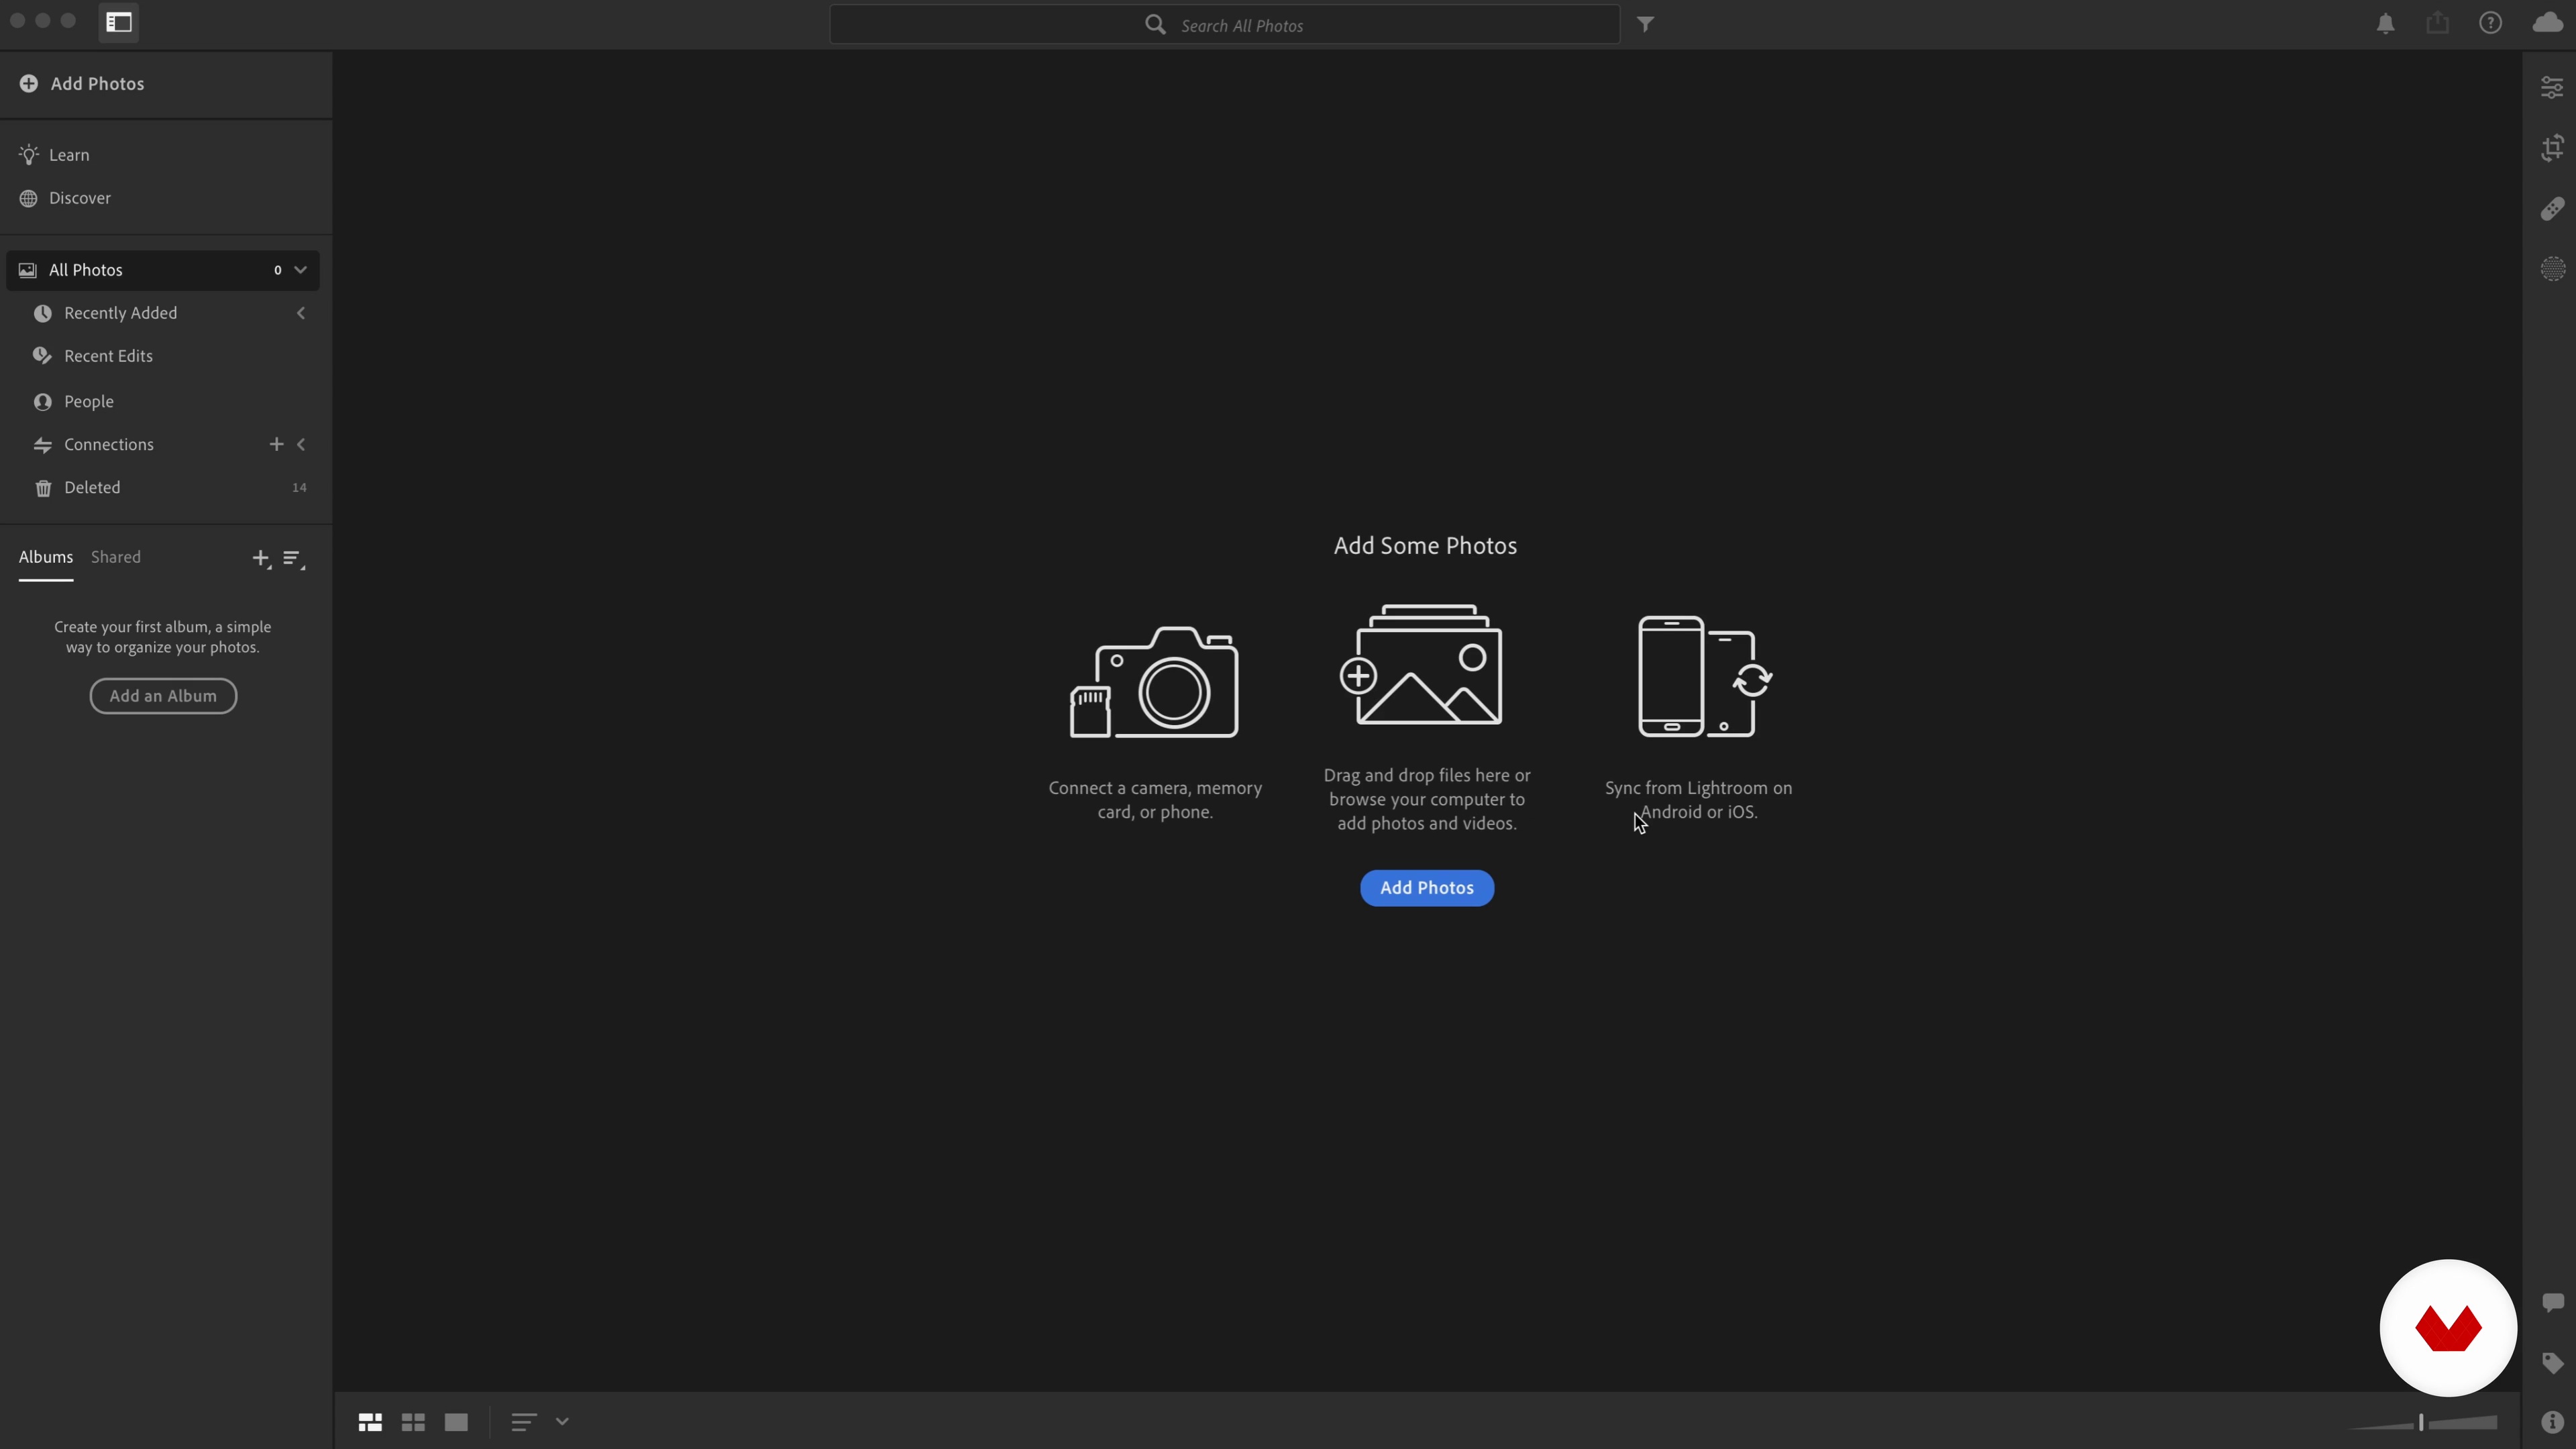Open the Info panel icon
This screenshot has width=2576, height=1449.
click(2552, 1422)
